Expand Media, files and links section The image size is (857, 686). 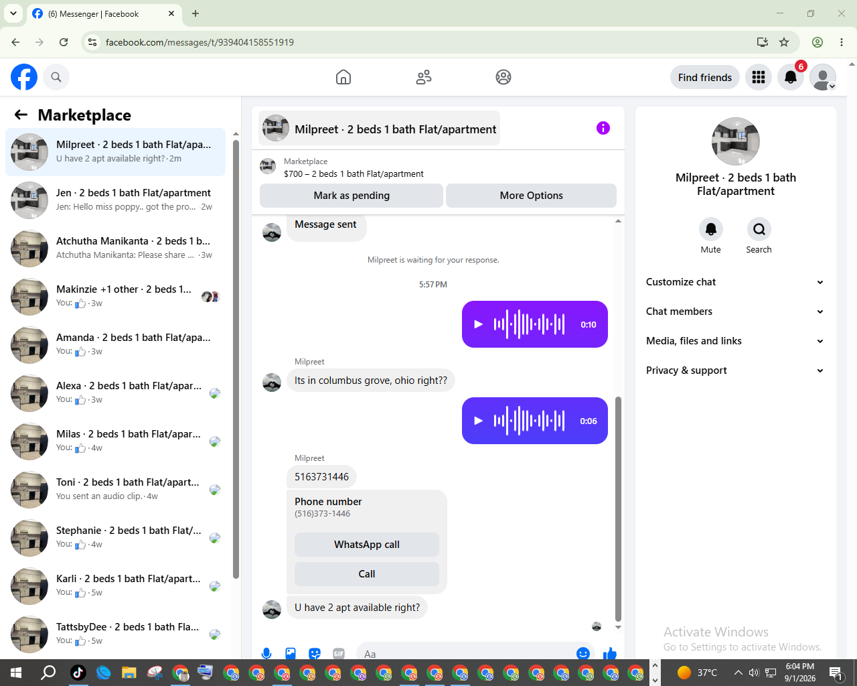point(734,341)
